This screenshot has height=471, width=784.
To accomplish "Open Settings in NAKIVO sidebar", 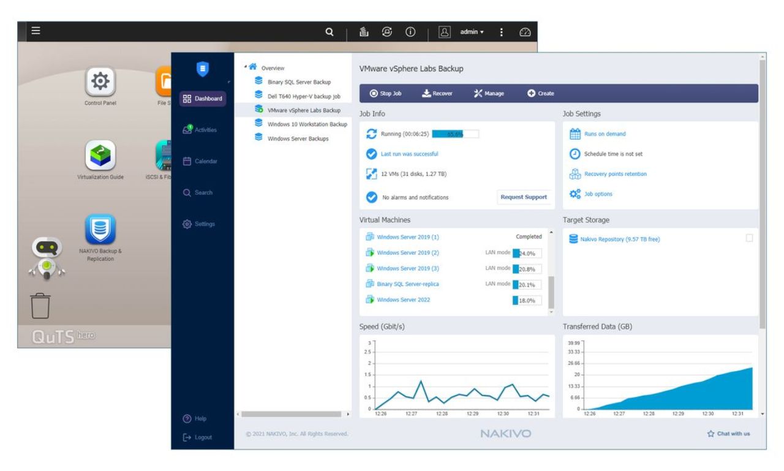I will (x=199, y=224).
